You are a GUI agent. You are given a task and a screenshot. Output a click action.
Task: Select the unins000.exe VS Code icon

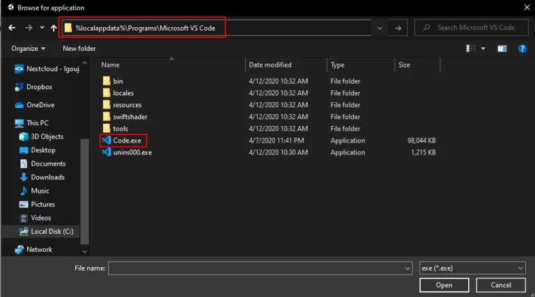coord(107,152)
